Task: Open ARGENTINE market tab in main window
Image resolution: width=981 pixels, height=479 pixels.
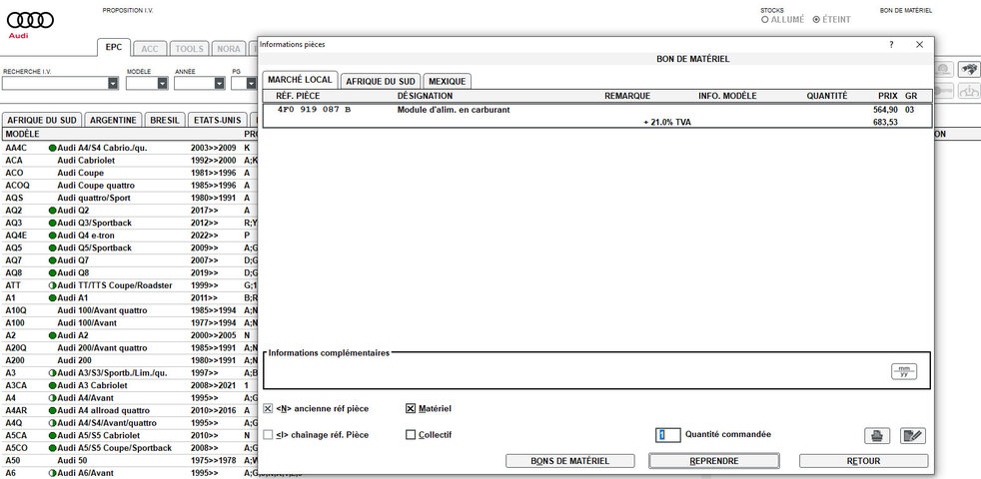Action: [x=113, y=120]
